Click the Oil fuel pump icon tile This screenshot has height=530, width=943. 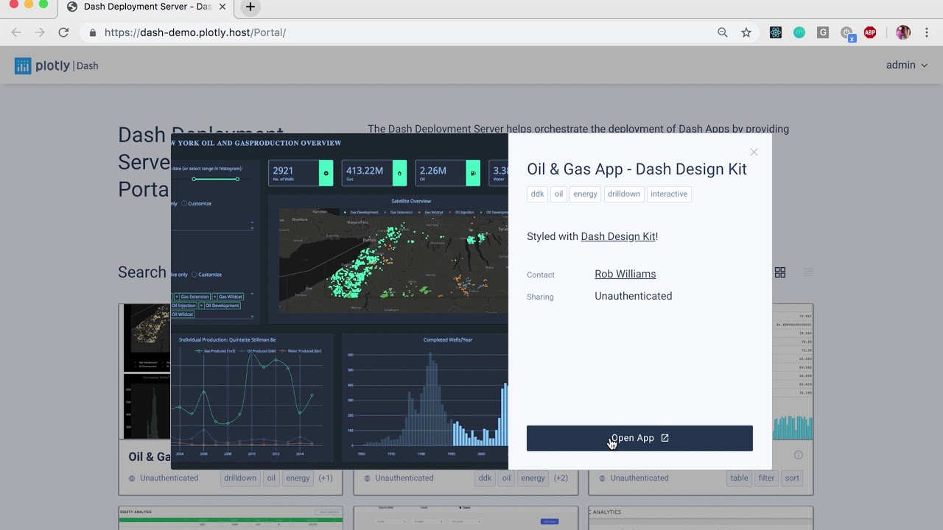tap(473, 173)
